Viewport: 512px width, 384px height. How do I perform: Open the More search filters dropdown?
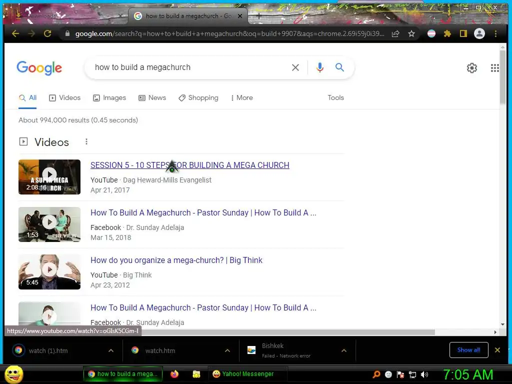point(241,97)
